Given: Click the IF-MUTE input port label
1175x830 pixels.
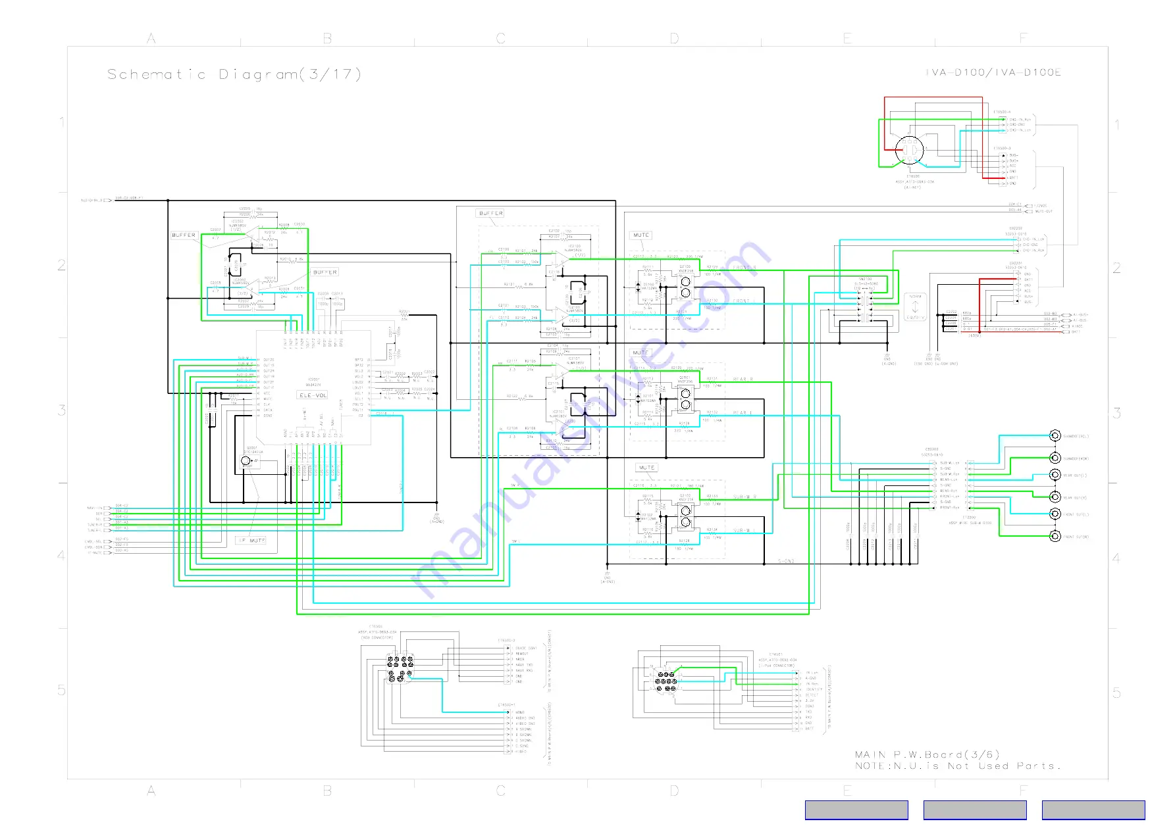Looking at the screenshot, I should coord(95,552).
